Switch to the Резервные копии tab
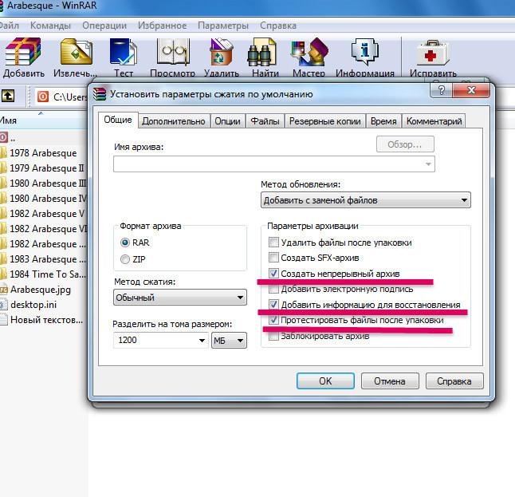The image size is (515, 497). tap(324, 121)
